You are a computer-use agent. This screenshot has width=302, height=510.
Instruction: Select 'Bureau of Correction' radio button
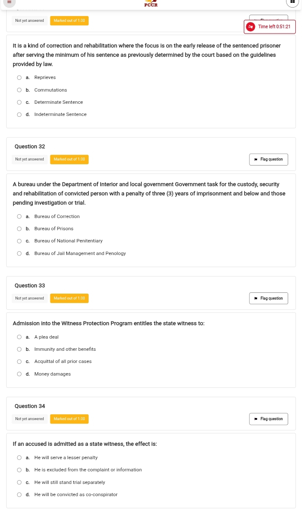point(19,217)
